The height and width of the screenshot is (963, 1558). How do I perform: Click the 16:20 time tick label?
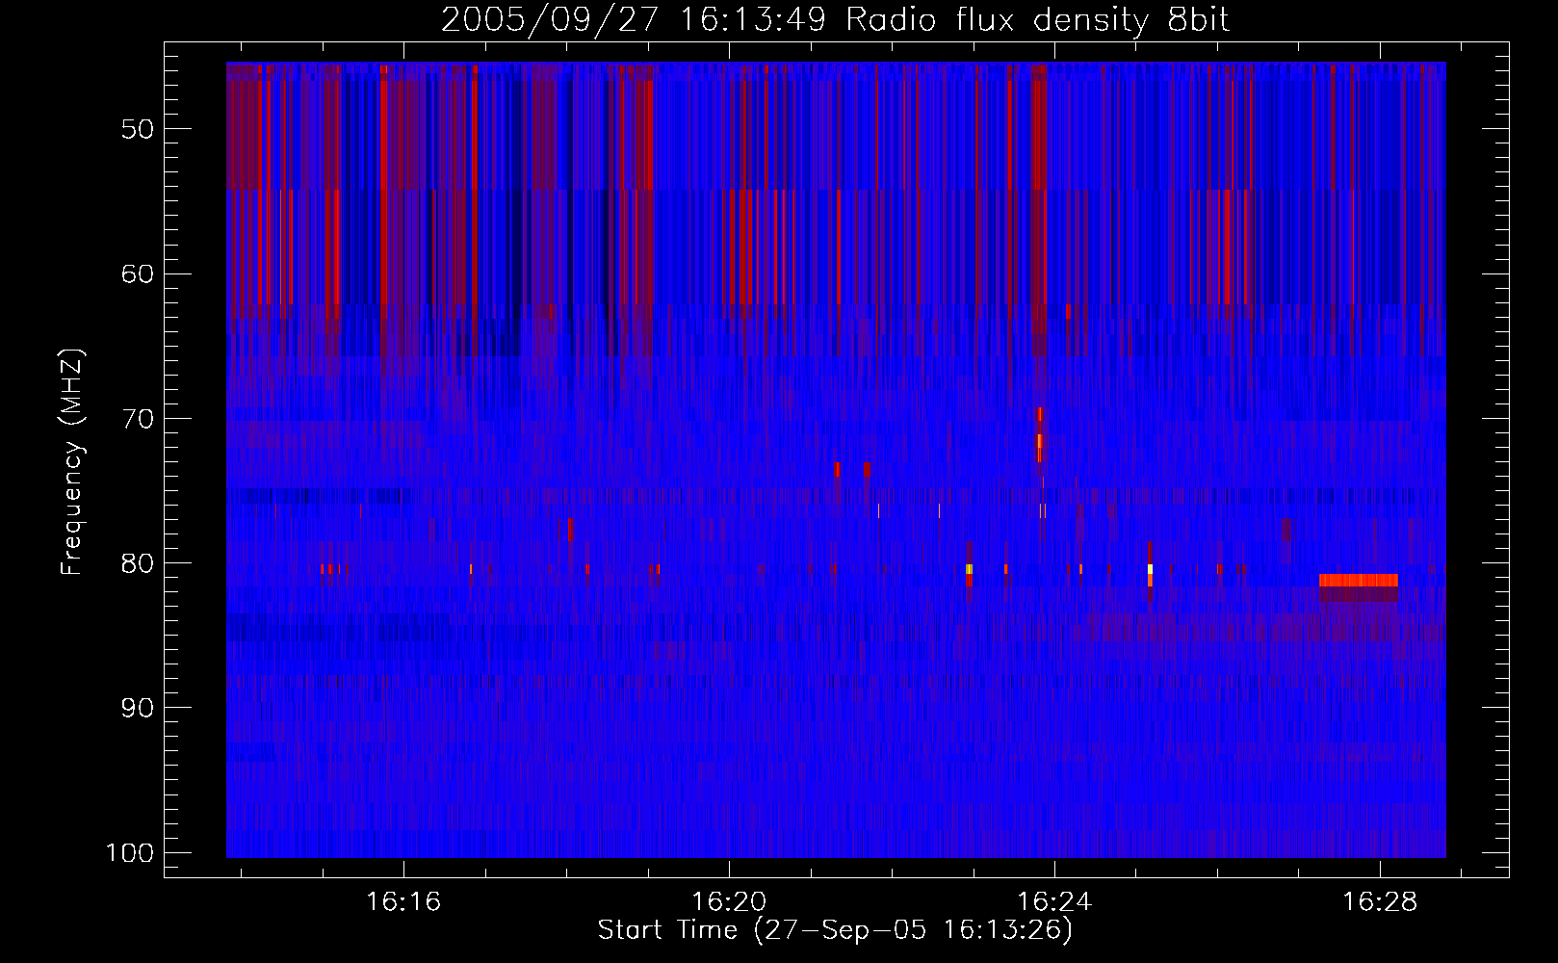pos(729,902)
